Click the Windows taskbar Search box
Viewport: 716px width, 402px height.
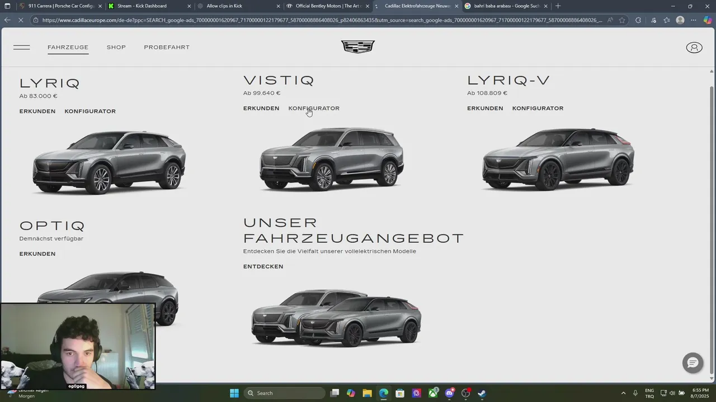click(x=284, y=393)
